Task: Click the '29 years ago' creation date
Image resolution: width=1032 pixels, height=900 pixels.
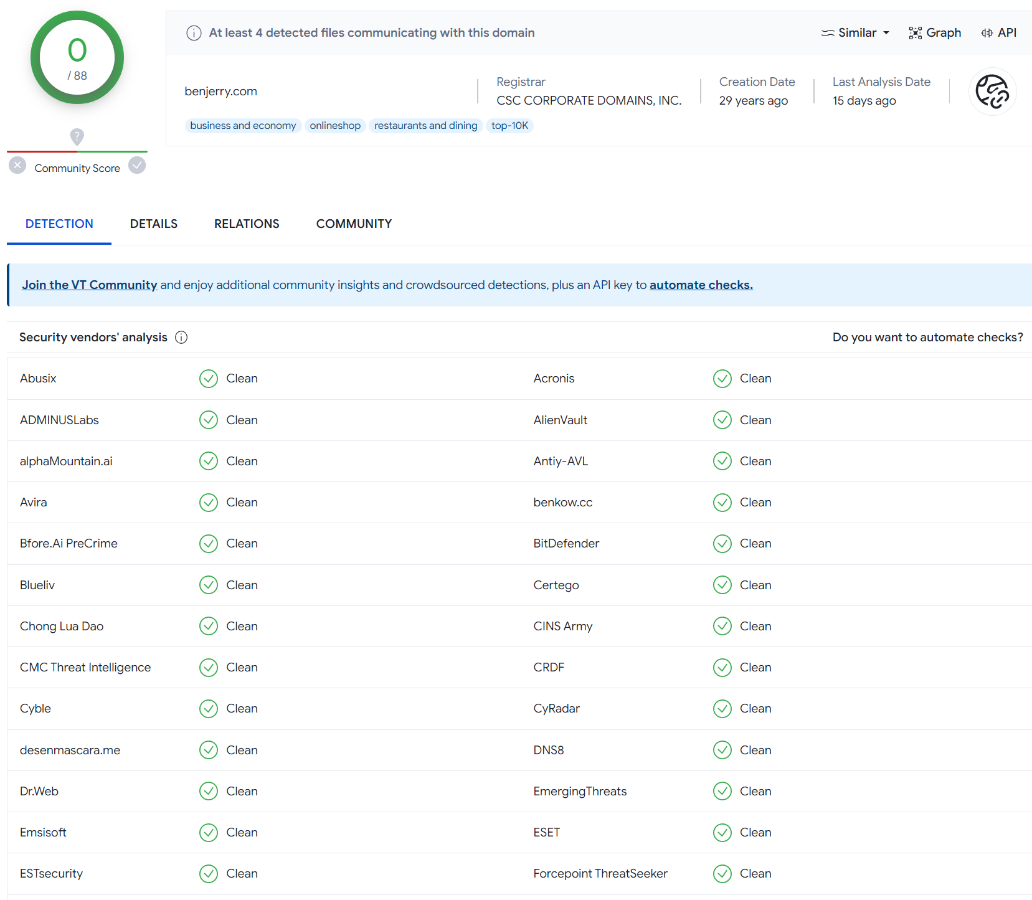Action: (754, 101)
